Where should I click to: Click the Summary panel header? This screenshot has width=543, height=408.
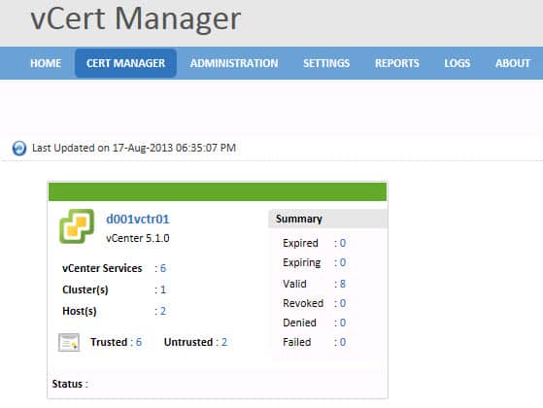[x=327, y=219]
